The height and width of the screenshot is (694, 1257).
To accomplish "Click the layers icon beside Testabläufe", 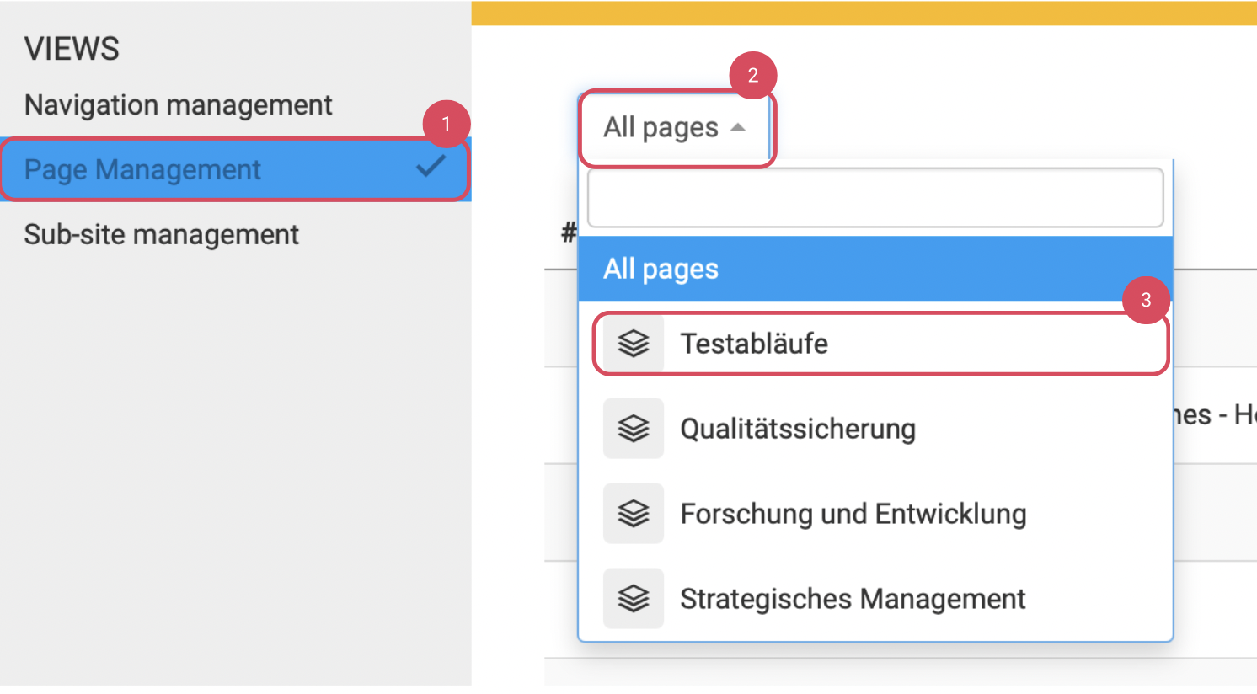I will click(x=633, y=344).
